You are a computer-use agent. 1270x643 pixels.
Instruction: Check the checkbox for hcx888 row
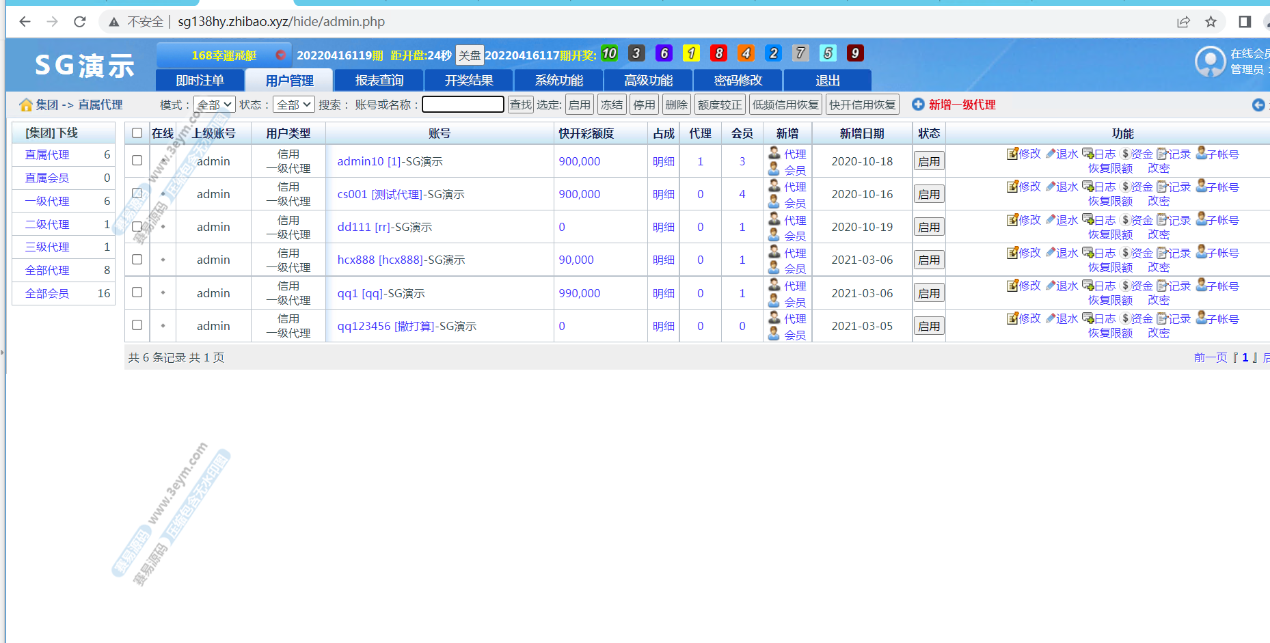(x=137, y=260)
